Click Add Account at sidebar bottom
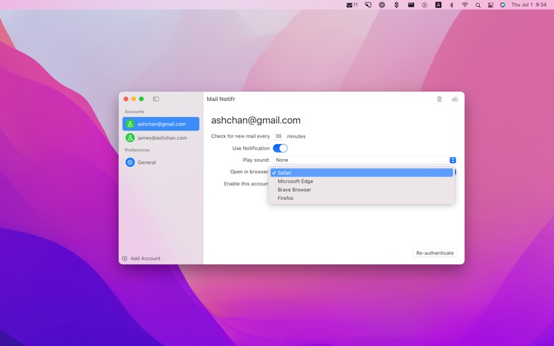The height and width of the screenshot is (346, 554). 145,258
